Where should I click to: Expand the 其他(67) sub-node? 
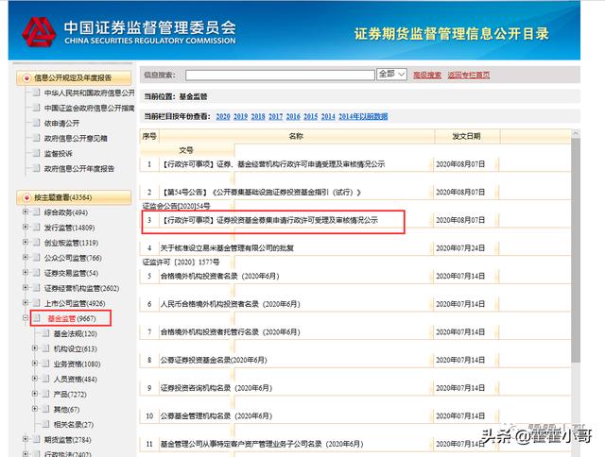pos(35,409)
